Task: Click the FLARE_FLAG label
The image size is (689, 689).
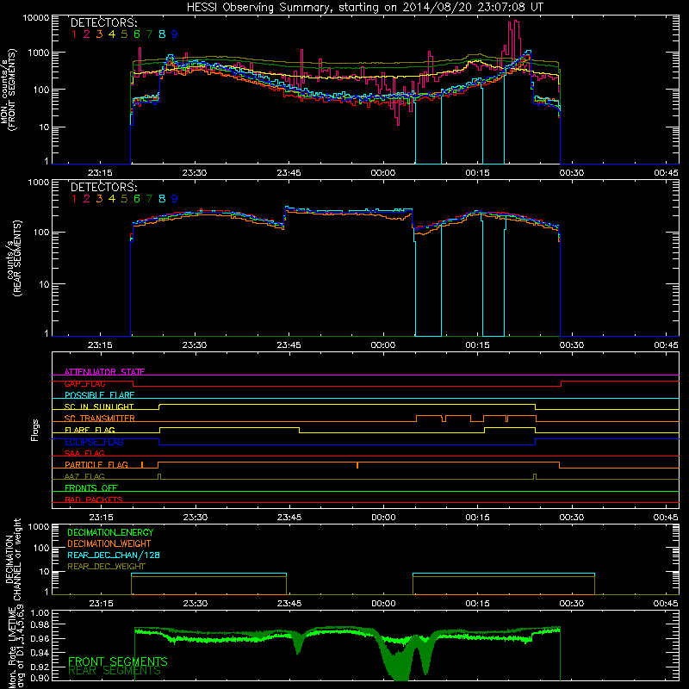Action: 90,430
